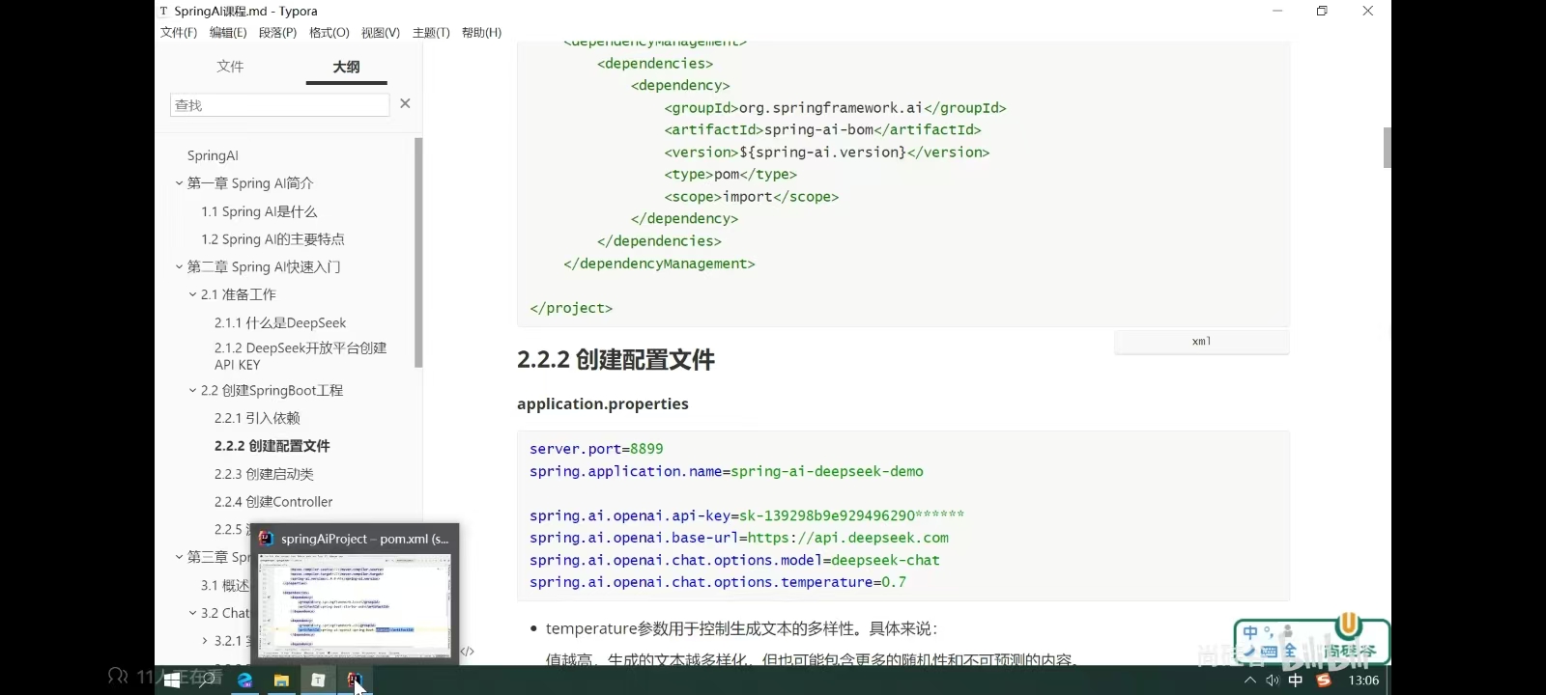Screen dimensions: 1546x695
Task: Open IME soft keyboard icon
Action: click(x=1269, y=652)
